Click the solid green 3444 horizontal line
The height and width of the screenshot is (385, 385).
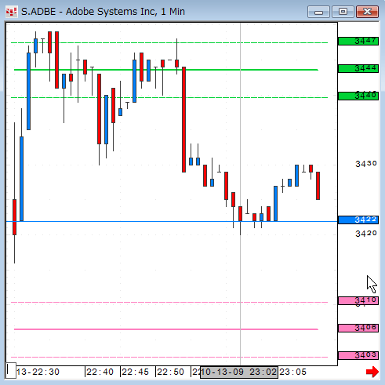166,70
